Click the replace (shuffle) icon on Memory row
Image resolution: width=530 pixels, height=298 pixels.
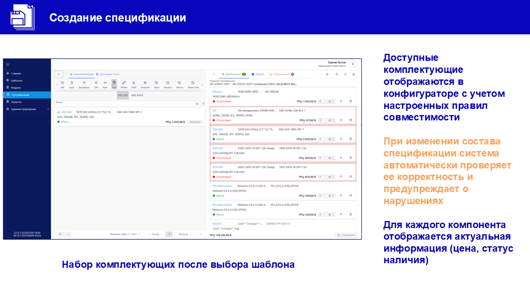pos(341,101)
